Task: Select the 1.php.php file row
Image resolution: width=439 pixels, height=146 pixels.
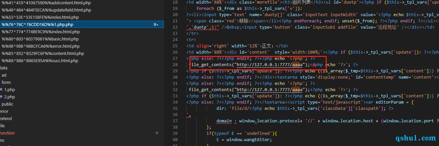Action: pyautogui.click(x=82, y=24)
